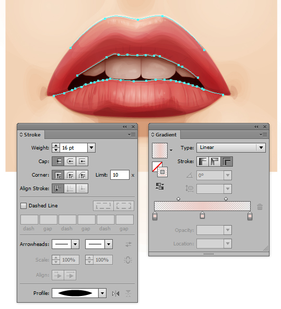Select the Butt Cap toggle
Screen dimensions: 281x309
[x=58, y=162]
